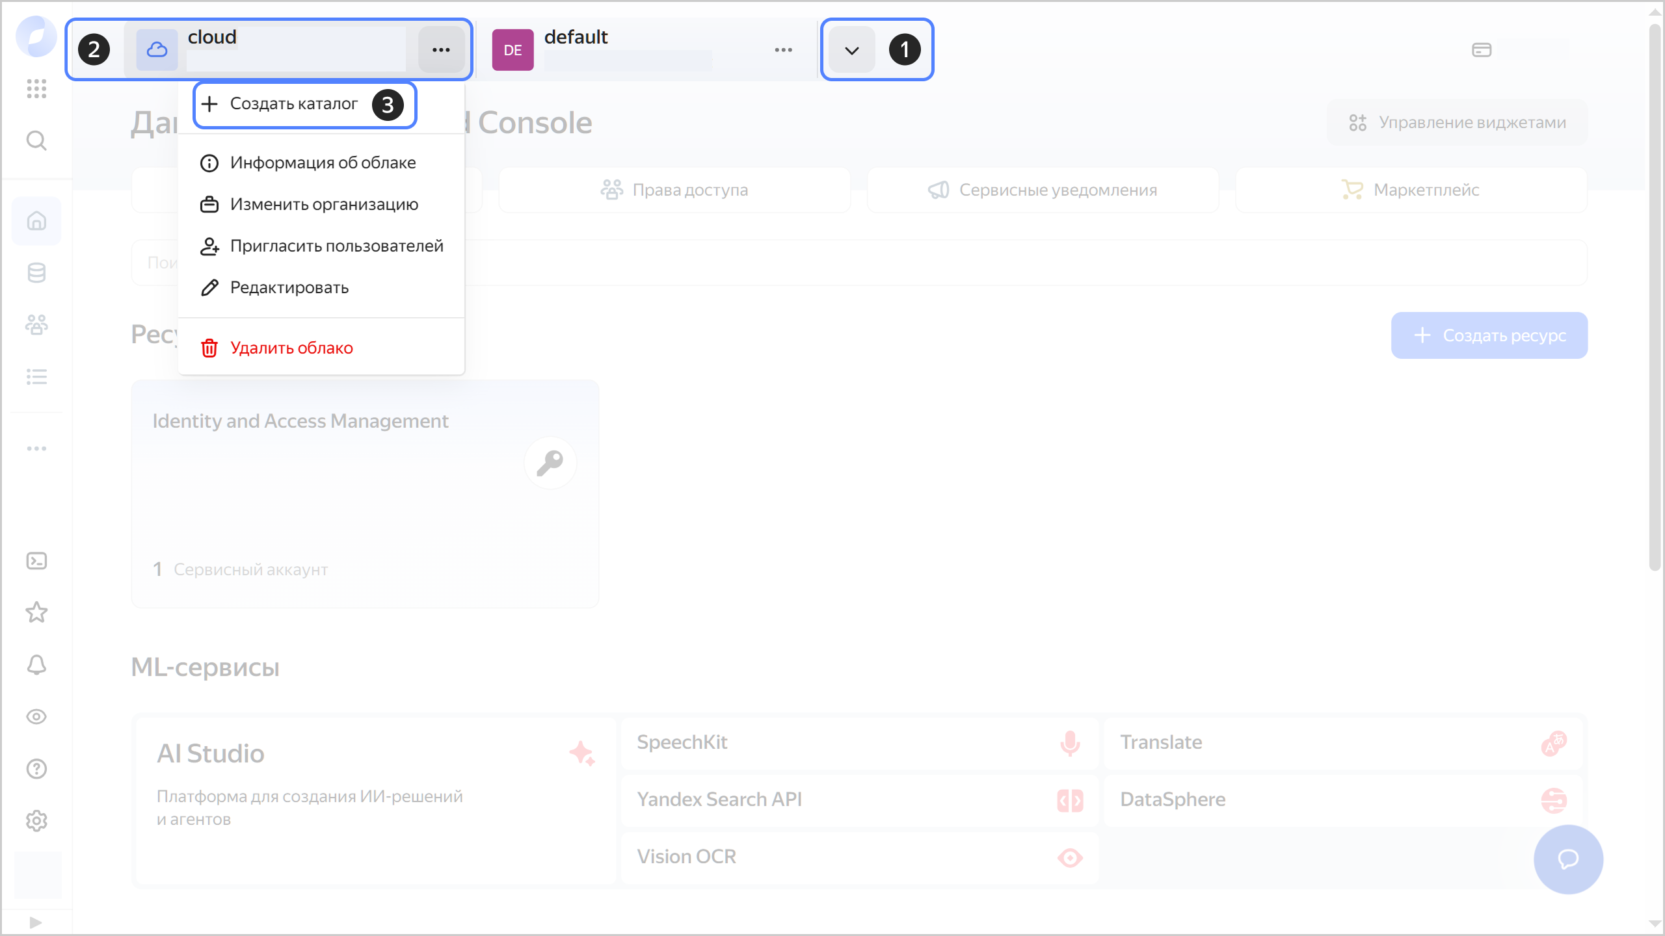
Task: Open the cloud three-dots menu
Action: (x=441, y=50)
